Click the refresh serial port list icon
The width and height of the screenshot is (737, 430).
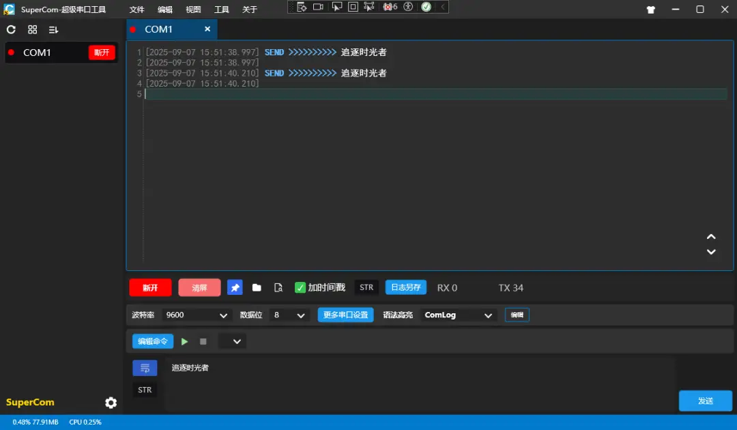[x=11, y=30]
